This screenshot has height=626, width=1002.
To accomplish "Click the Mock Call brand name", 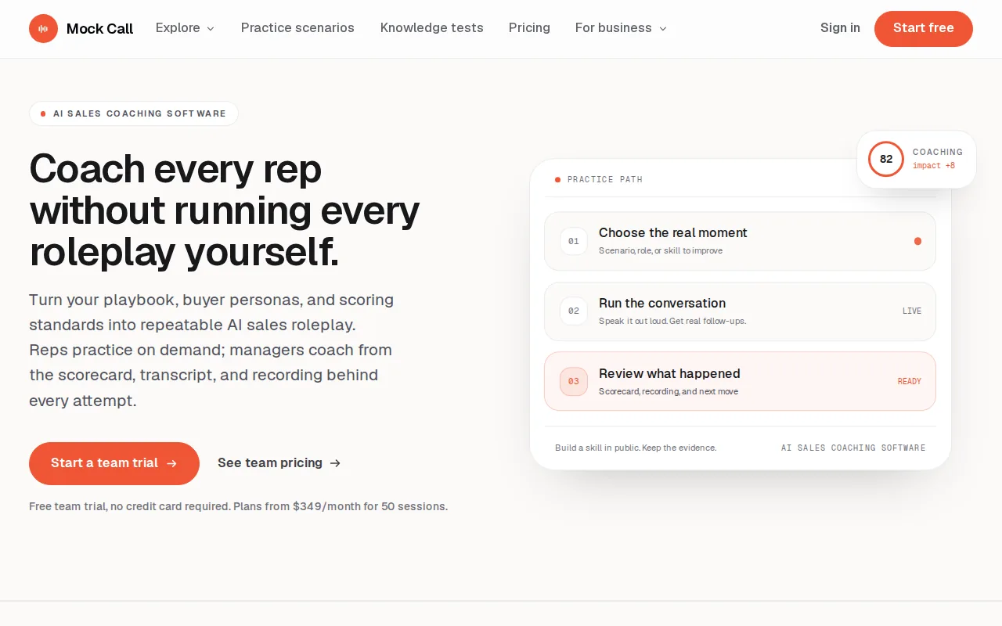I will click(x=99, y=29).
